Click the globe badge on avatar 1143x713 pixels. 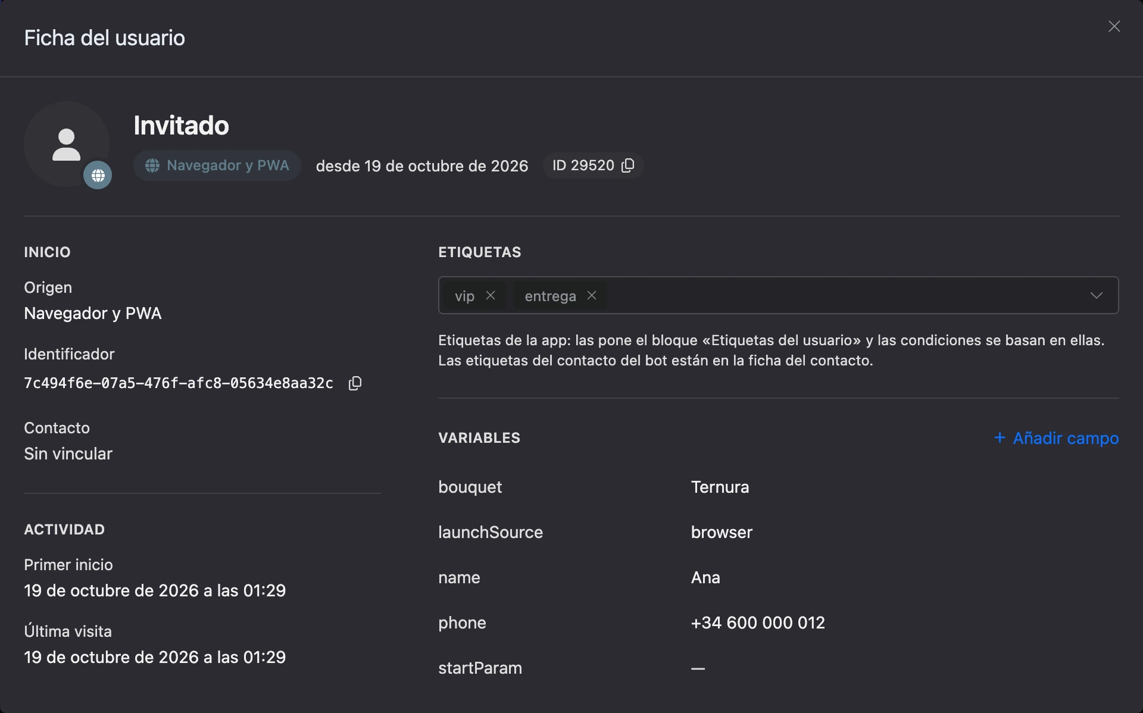[x=98, y=175]
